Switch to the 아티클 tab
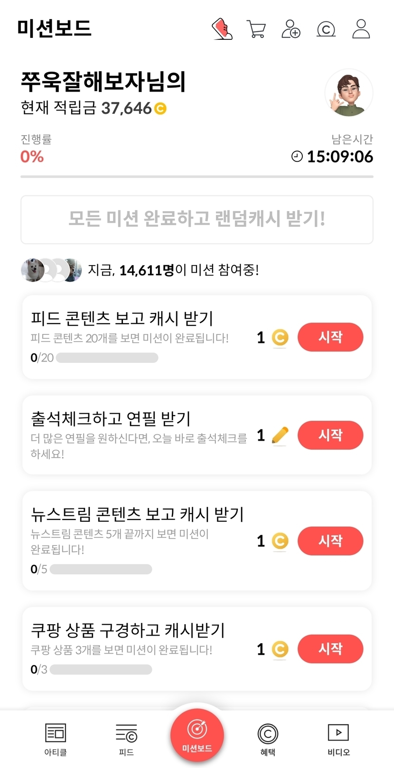 pos(56,739)
